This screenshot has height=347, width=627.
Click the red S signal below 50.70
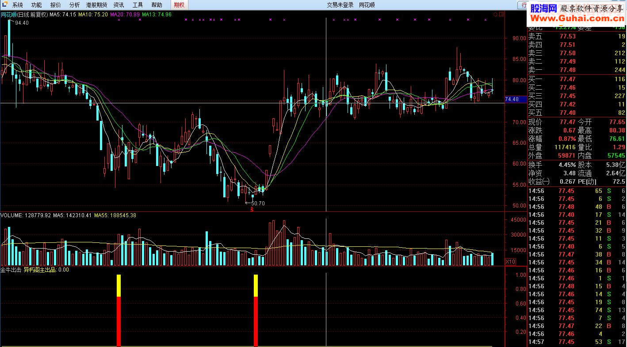click(x=252, y=209)
